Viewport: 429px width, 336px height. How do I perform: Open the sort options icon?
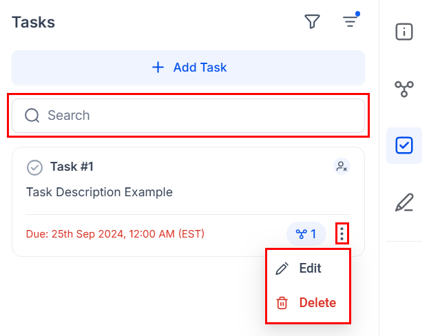(350, 22)
